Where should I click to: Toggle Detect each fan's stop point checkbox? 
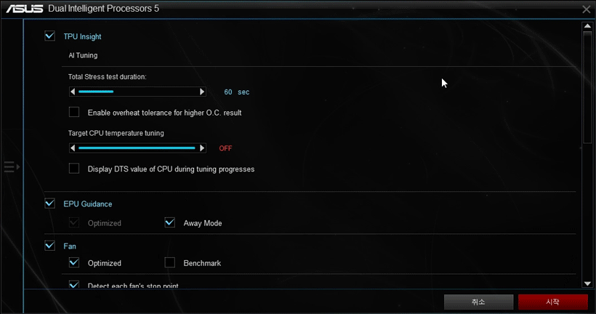tap(74, 284)
